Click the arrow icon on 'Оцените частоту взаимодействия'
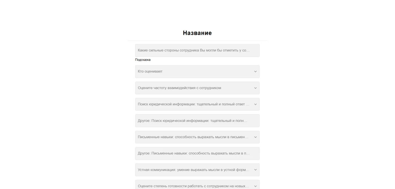This screenshot has width=395, height=189. click(x=255, y=88)
